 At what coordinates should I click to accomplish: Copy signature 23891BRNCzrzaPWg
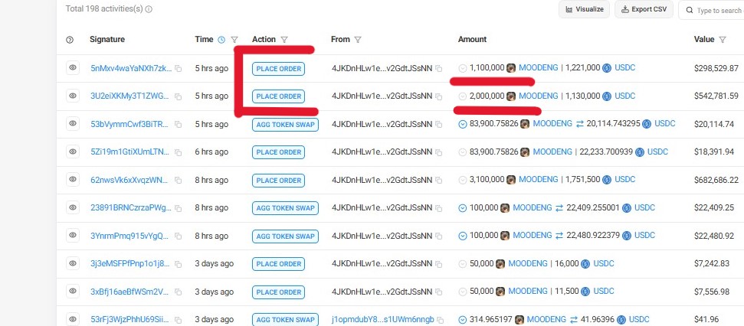179,208
